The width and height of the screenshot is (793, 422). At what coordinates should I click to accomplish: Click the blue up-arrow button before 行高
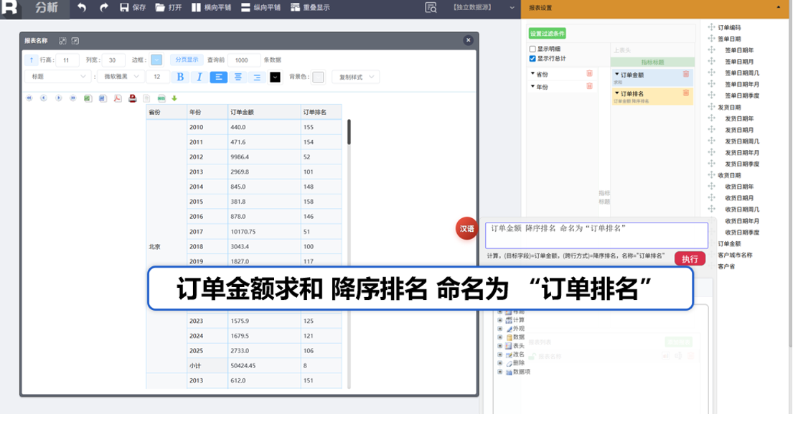(x=32, y=60)
